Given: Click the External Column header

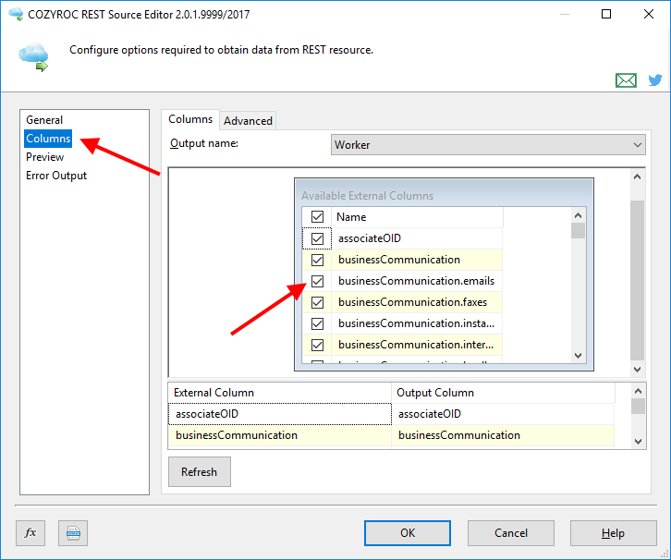Looking at the screenshot, I should pos(280,393).
